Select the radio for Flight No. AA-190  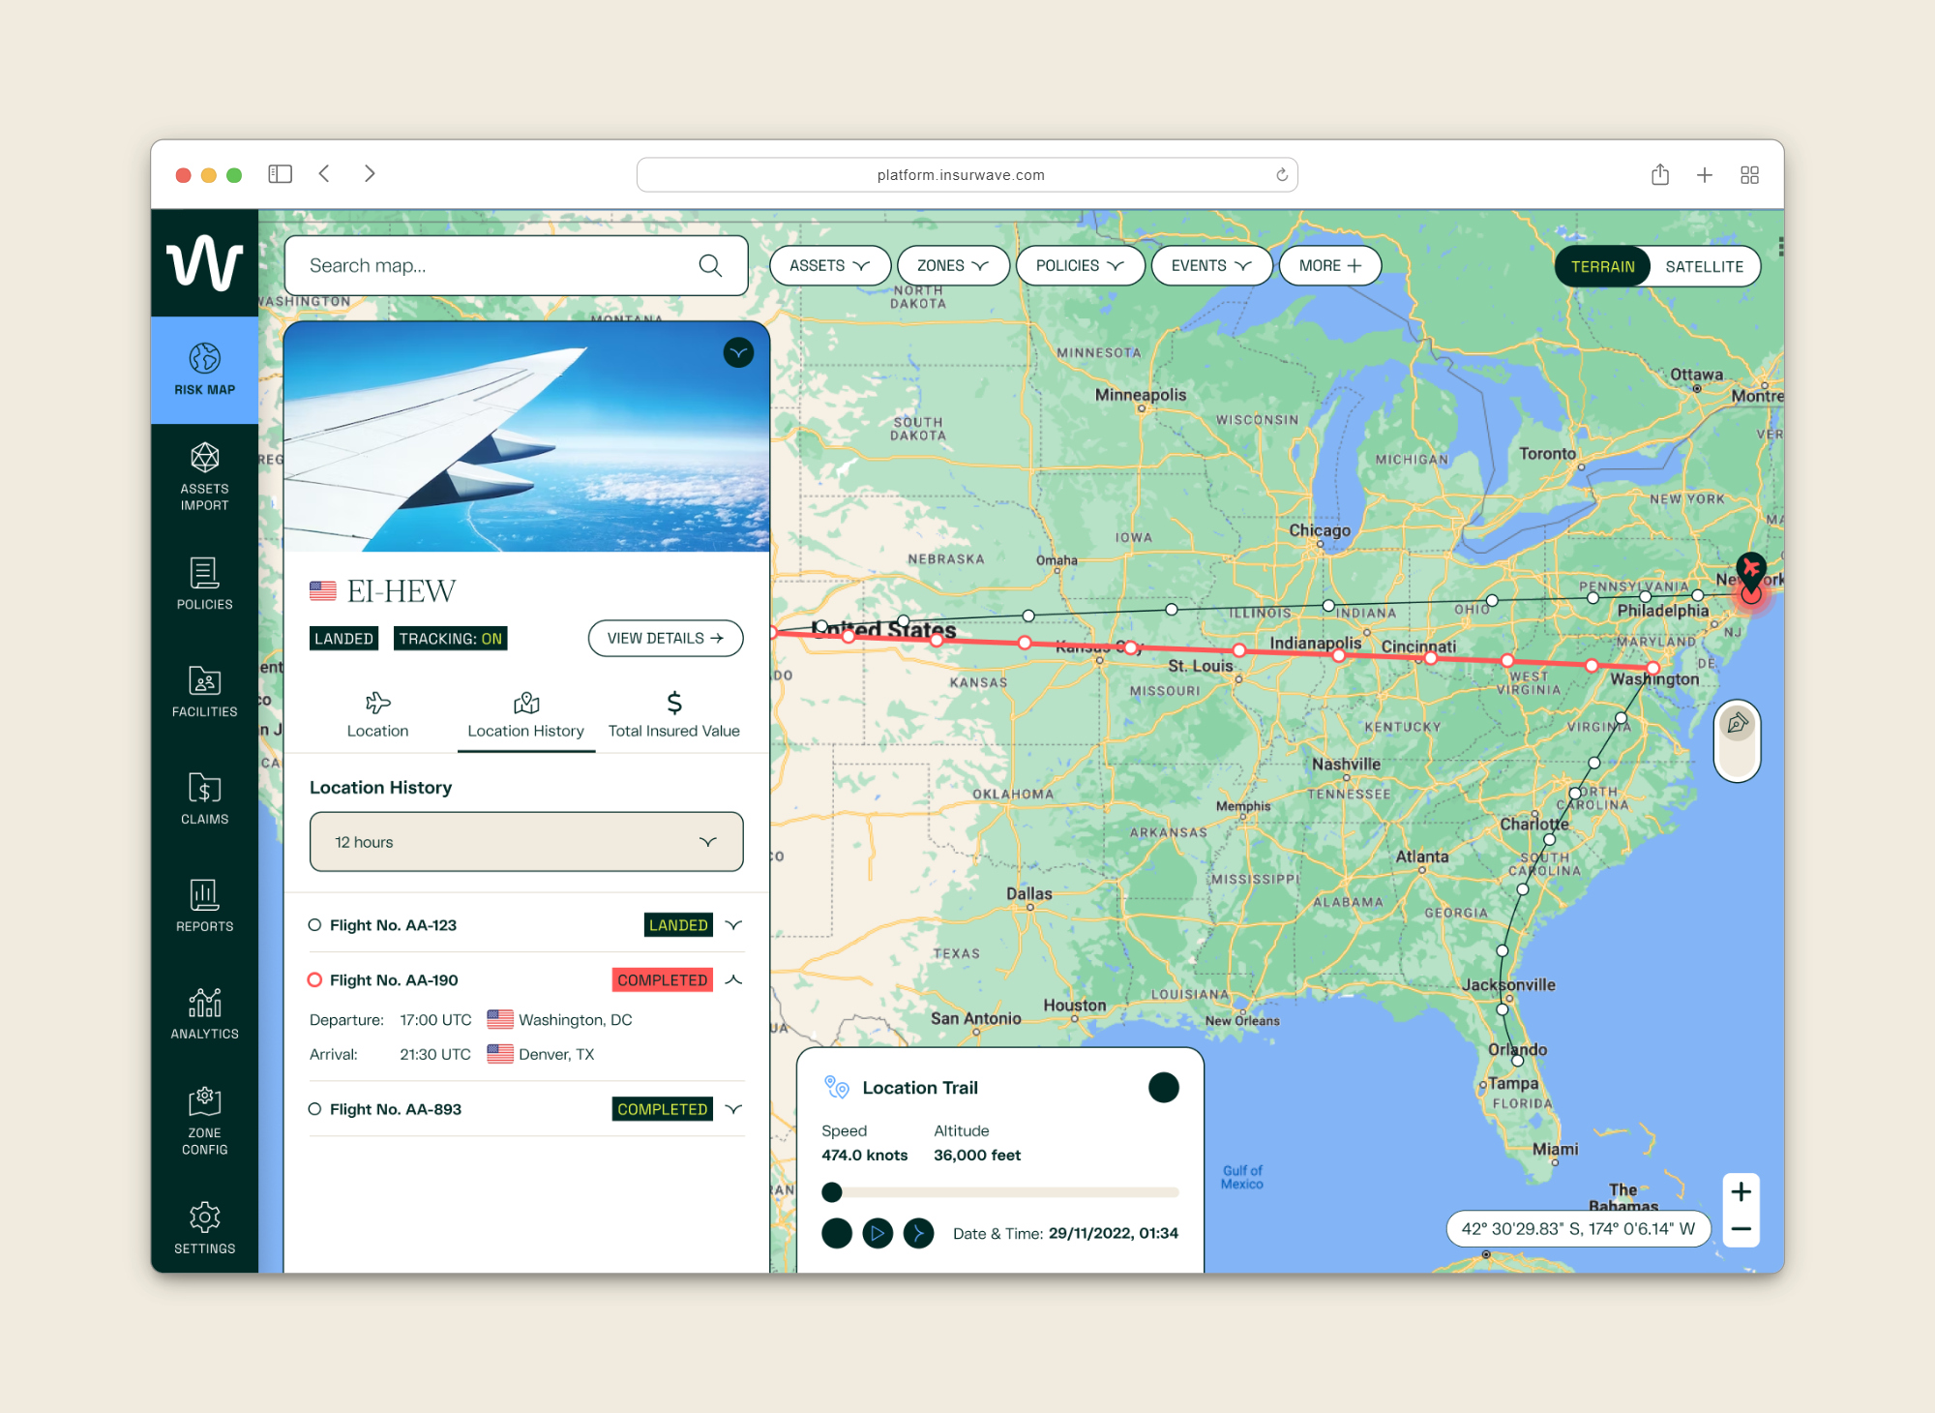[x=314, y=980]
